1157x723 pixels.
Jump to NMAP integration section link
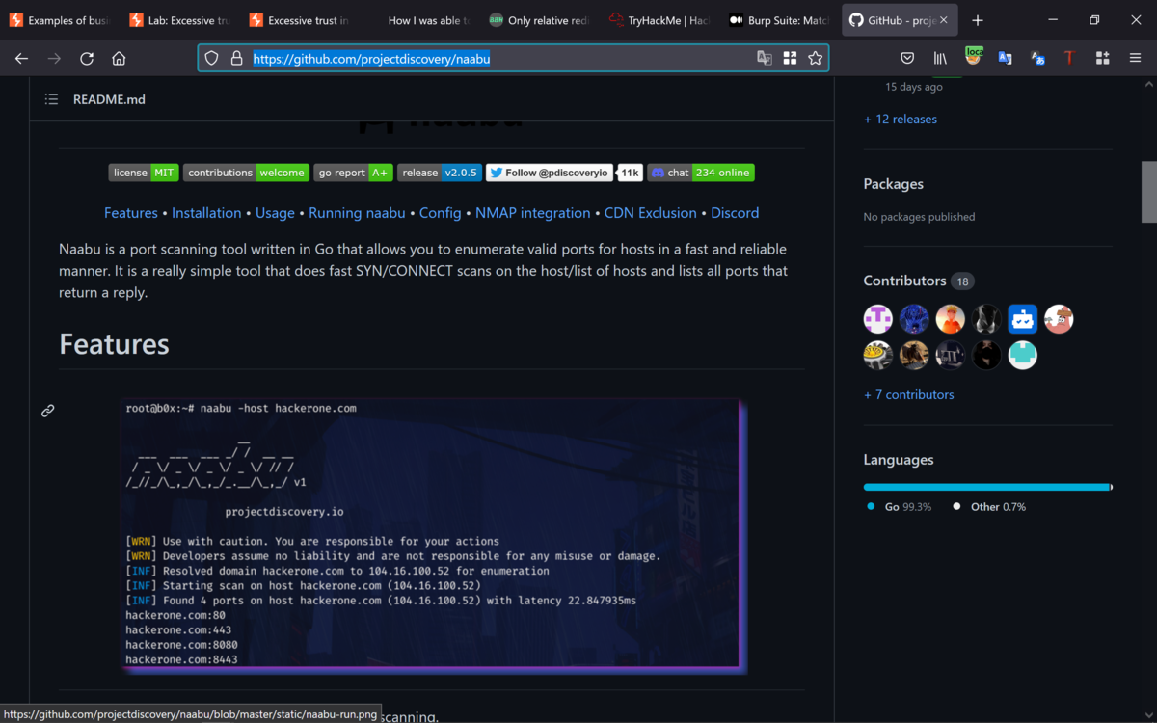(532, 213)
